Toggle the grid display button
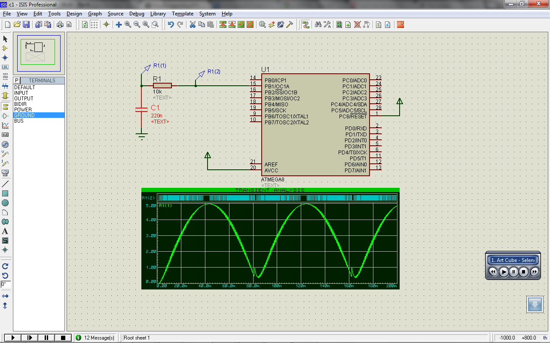This screenshot has width=550, height=343. (x=94, y=24)
